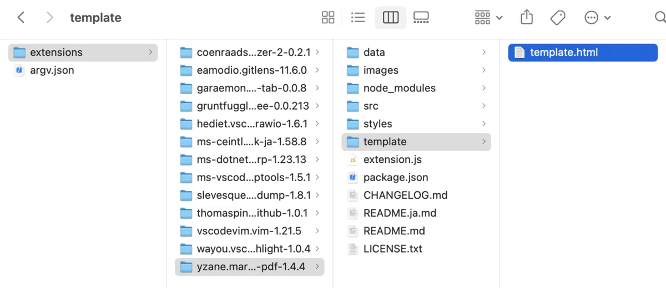Click the argv.json file name
Viewport: 666px width, 288px height.
(52, 70)
